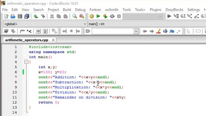This screenshot has height=116, width=206.
Task: Click the Save all files icon
Action: 27,16
